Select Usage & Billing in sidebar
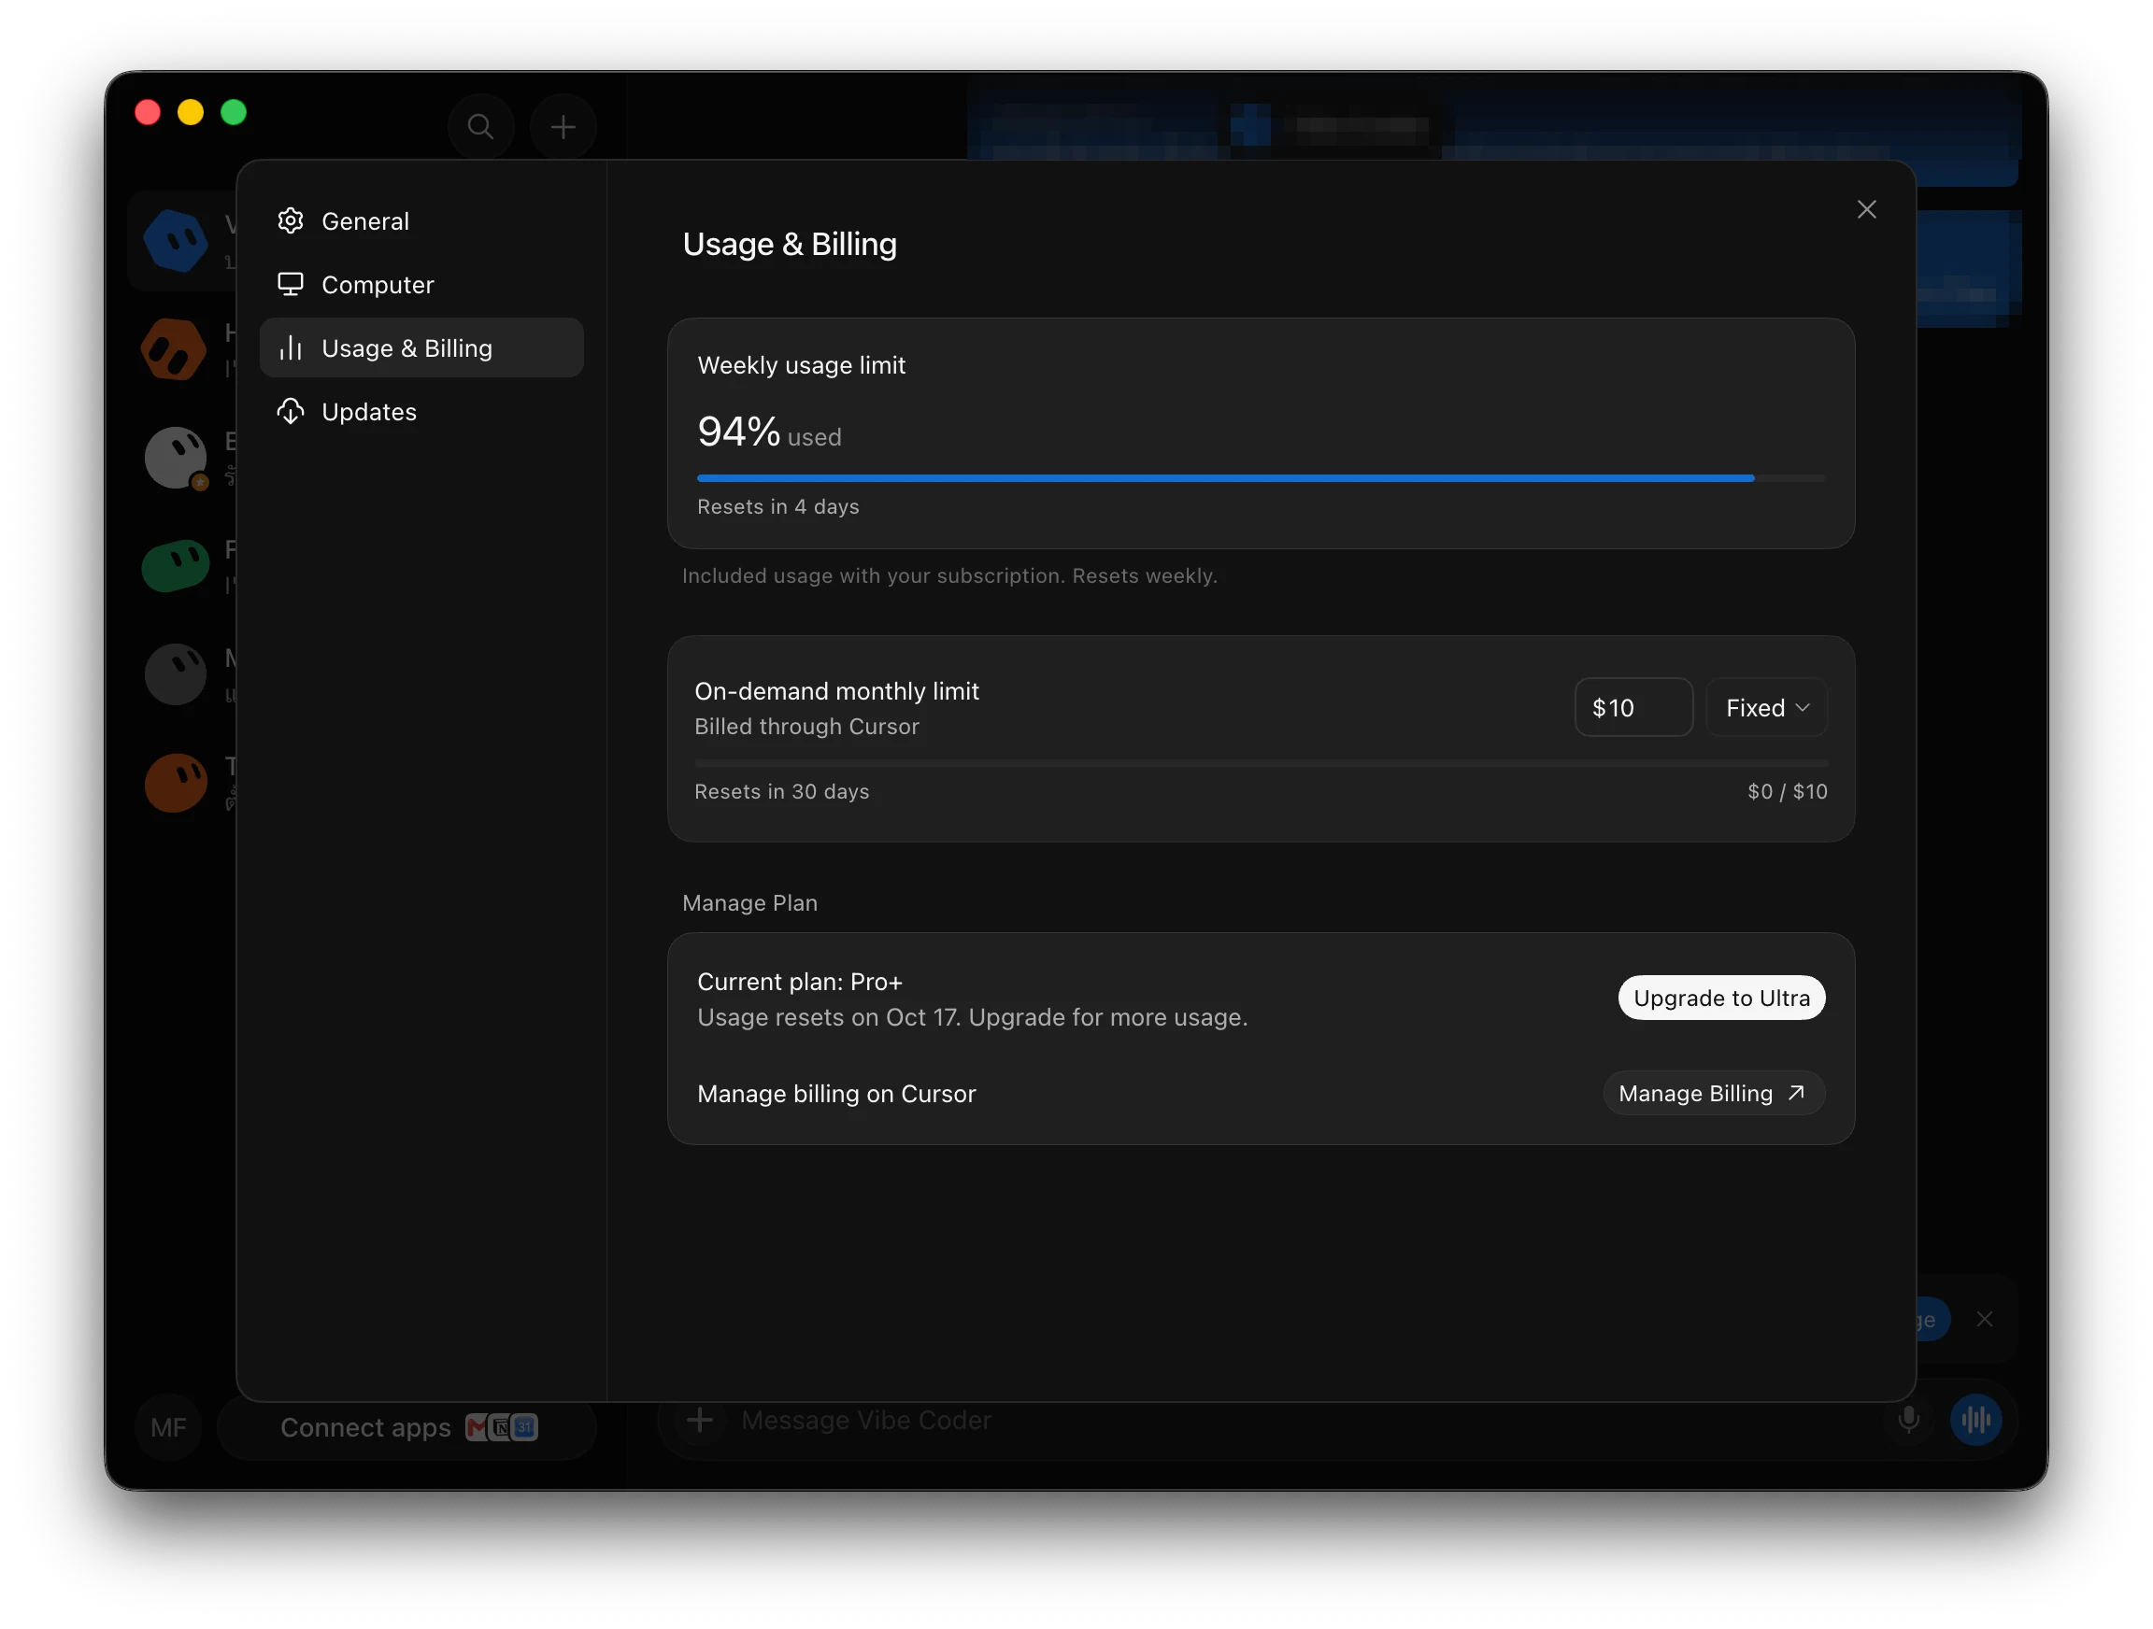The height and width of the screenshot is (1629, 2153). pos(421,348)
